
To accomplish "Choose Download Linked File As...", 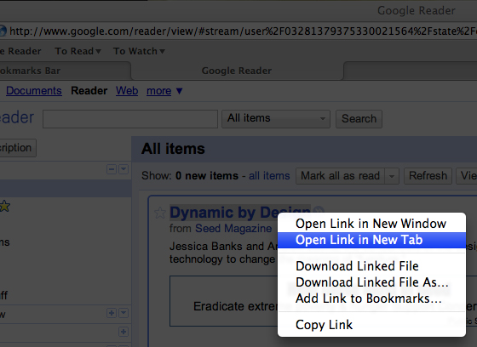I will (371, 282).
